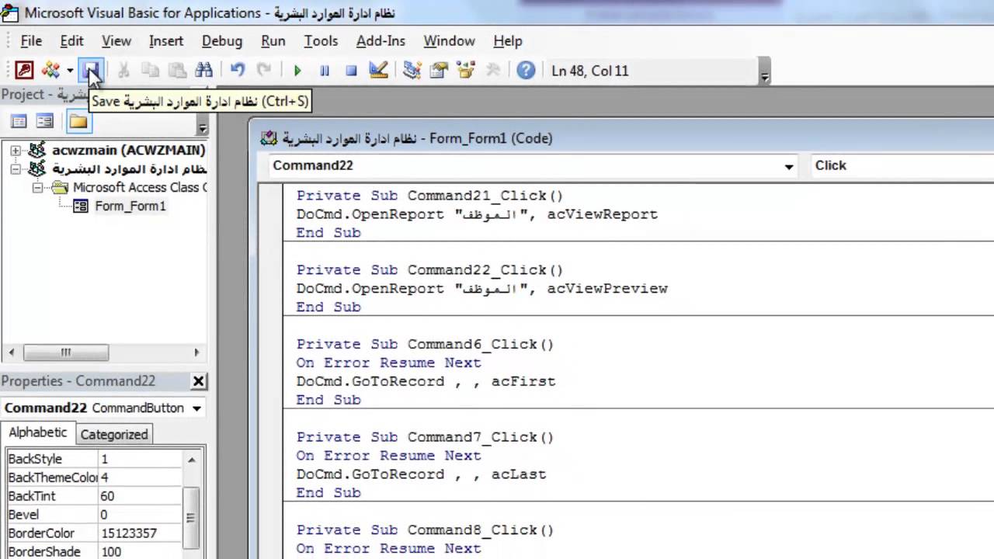Click the Reset stop icon
This screenshot has width=994, height=559.
pyautogui.click(x=351, y=71)
